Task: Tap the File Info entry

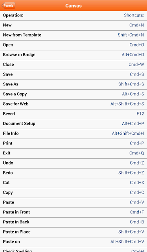Action: tap(73, 134)
